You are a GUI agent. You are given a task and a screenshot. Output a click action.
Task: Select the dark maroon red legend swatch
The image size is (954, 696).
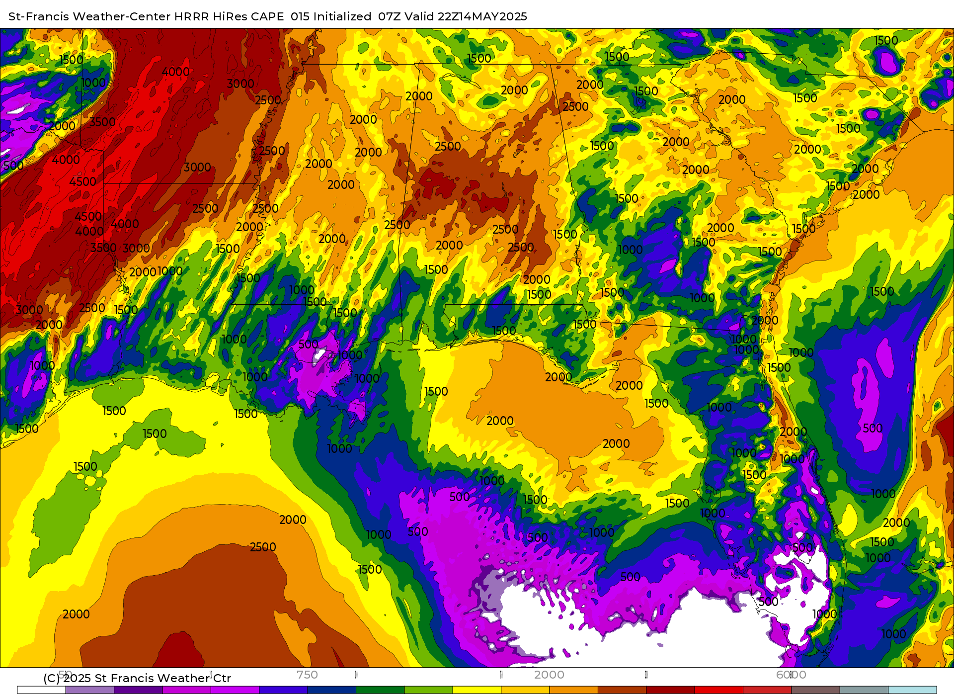pyautogui.click(x=670, y=690)
